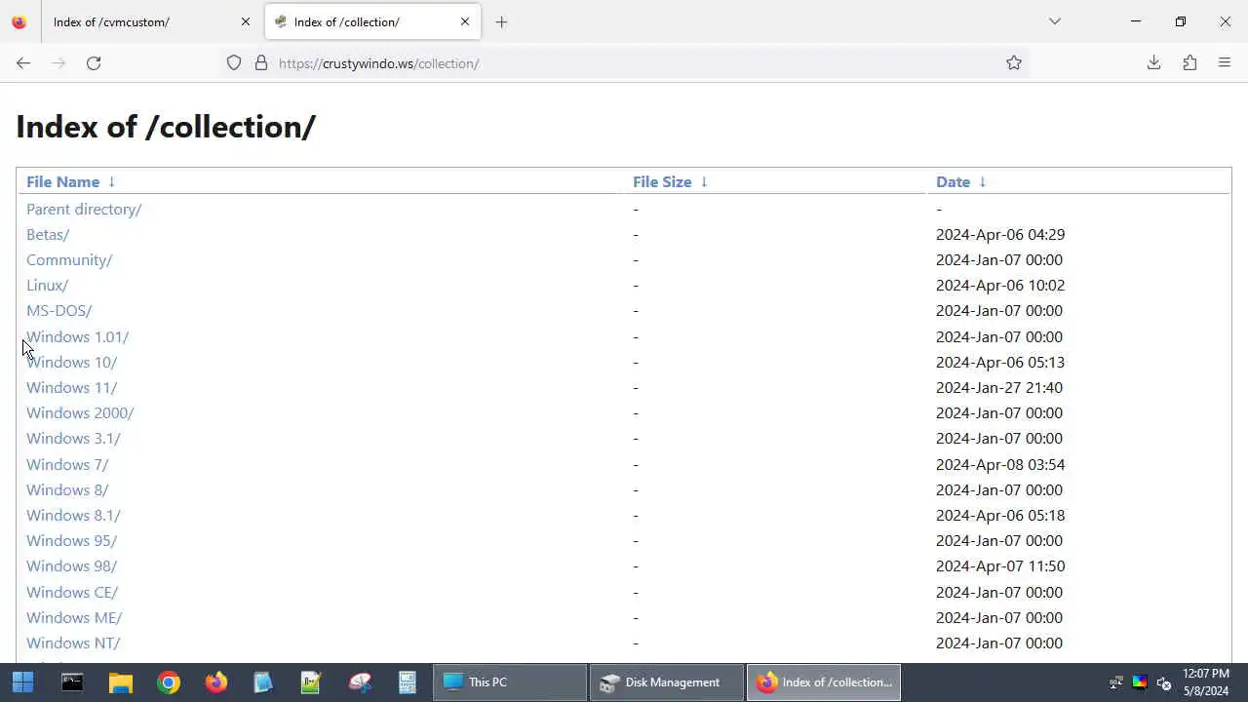The image size is (1248, 702).
Task: Sort the listing by File Size header
Action: (x=662, y=182)
